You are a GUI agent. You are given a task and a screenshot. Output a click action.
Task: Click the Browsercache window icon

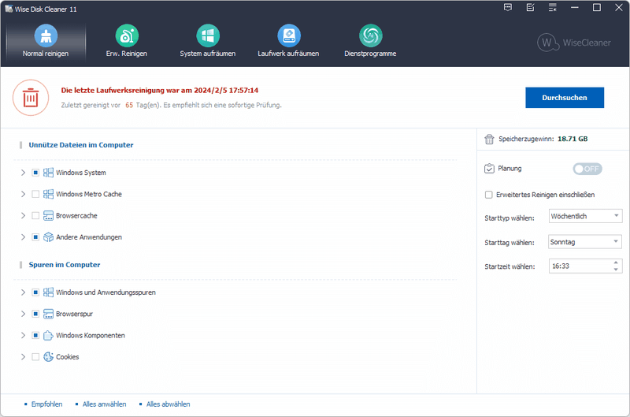click(x=48, y=215)
